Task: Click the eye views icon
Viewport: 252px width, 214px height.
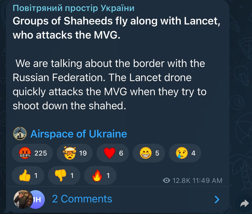Action: coord(166,181)
